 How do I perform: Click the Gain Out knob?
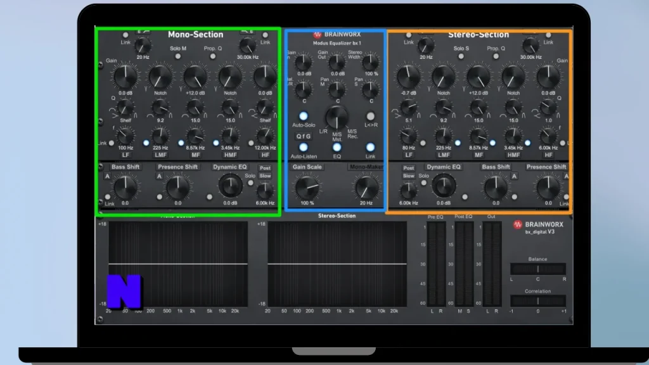pyautogui.click(x=337, y=63)
